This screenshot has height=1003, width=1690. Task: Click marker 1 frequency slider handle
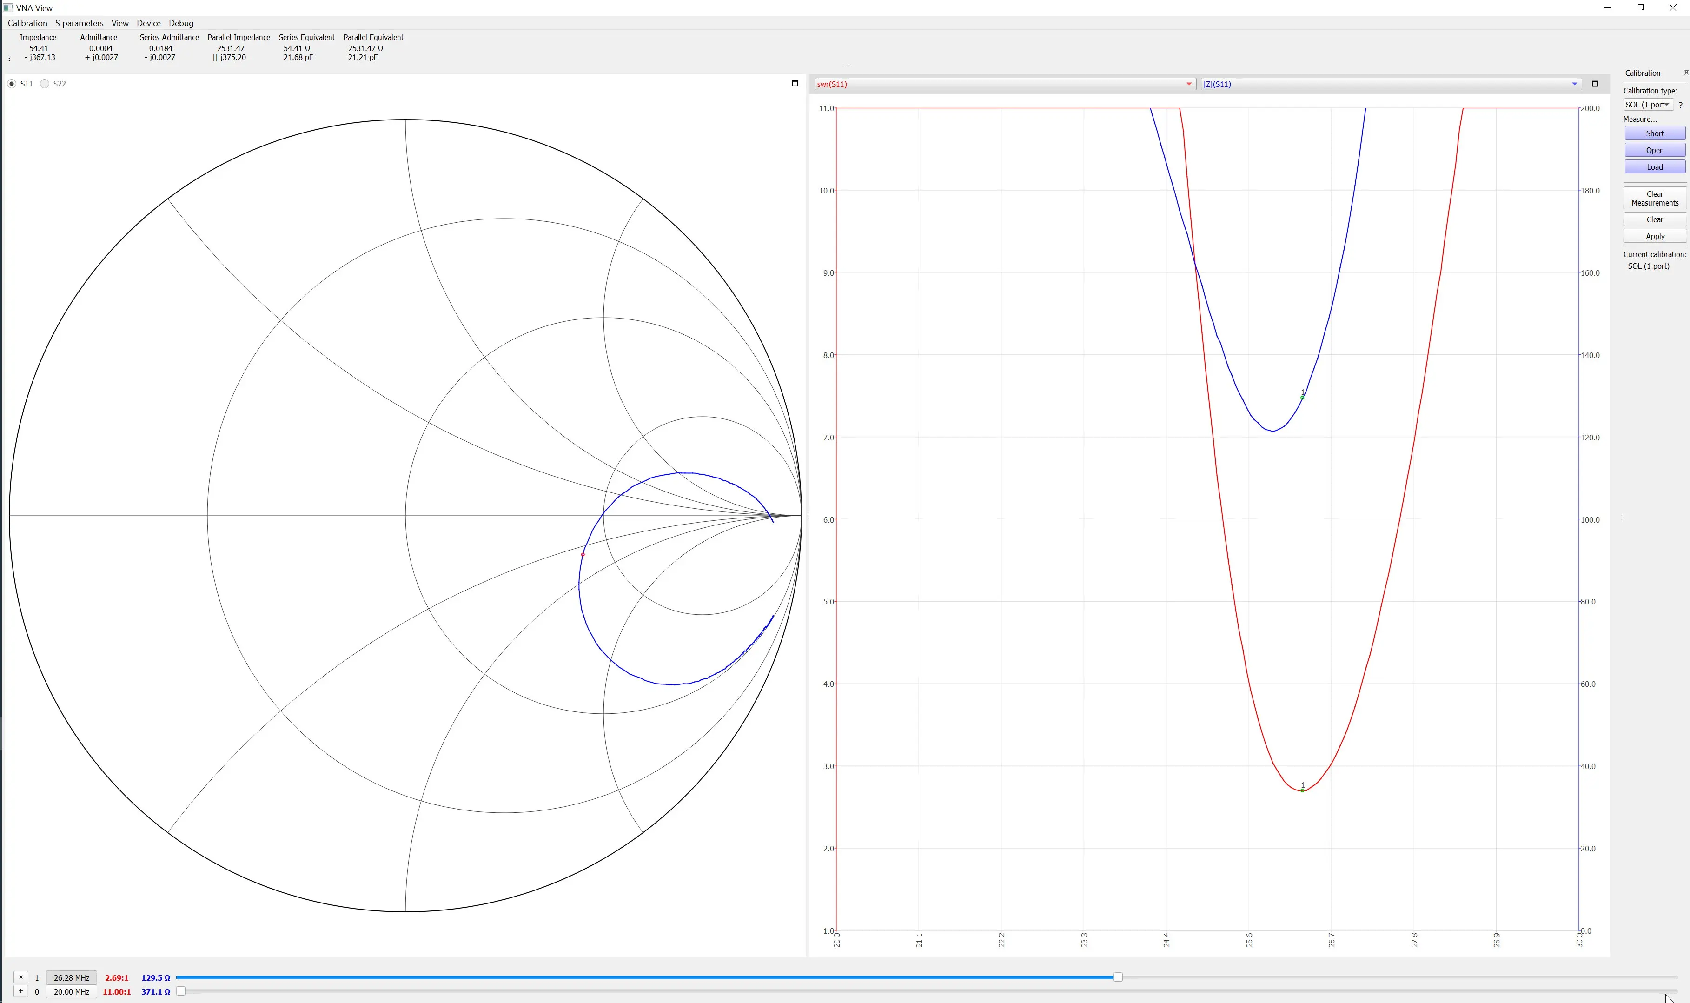tap(1118, 977)
